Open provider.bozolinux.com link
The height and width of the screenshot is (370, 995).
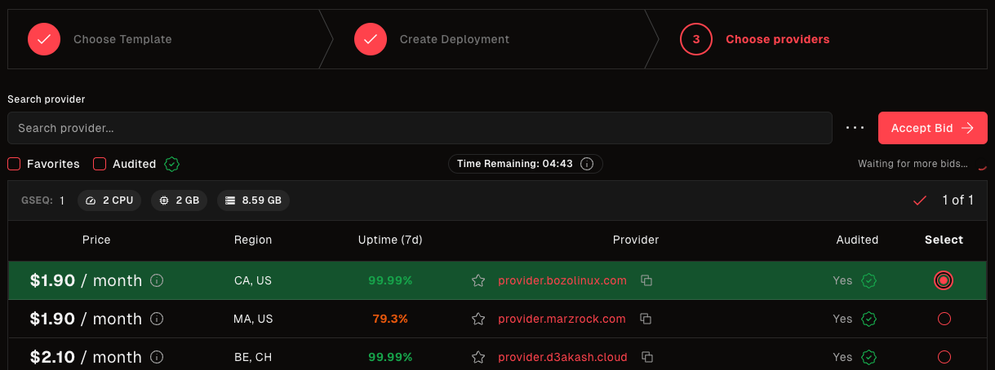pos(562,281)
